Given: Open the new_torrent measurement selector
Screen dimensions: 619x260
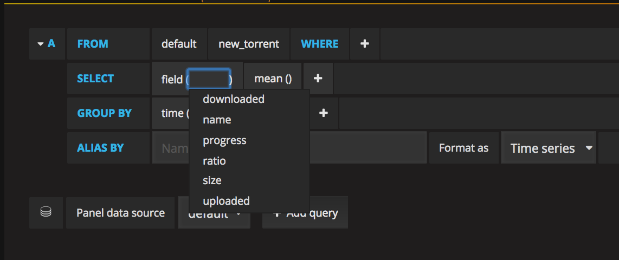Looking at the screenshot, I should coord(249,44).
